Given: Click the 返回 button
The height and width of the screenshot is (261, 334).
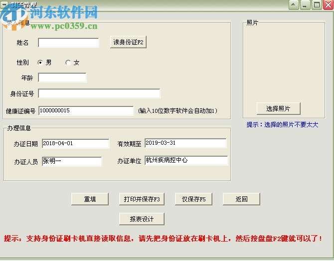Looking at the screenshot, I should click(241, 199).
